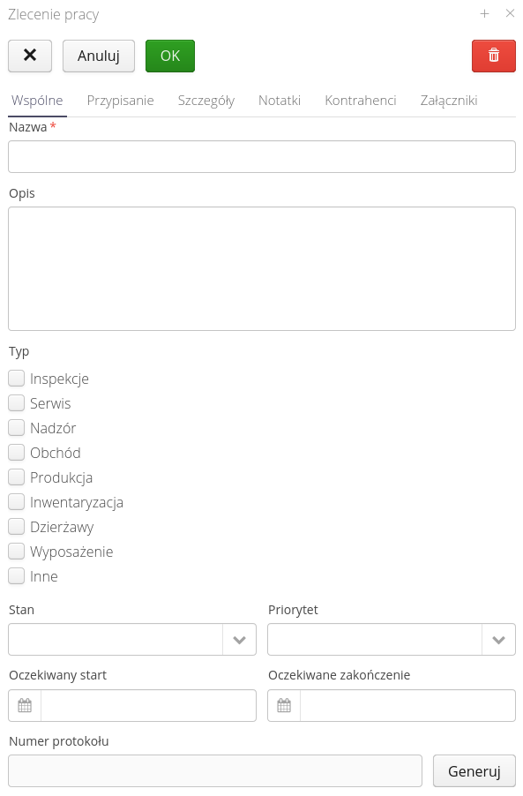The height and width of the screenshot is (796, 523).
Task: Click the green OK button
Action: (x=170, y=56)
